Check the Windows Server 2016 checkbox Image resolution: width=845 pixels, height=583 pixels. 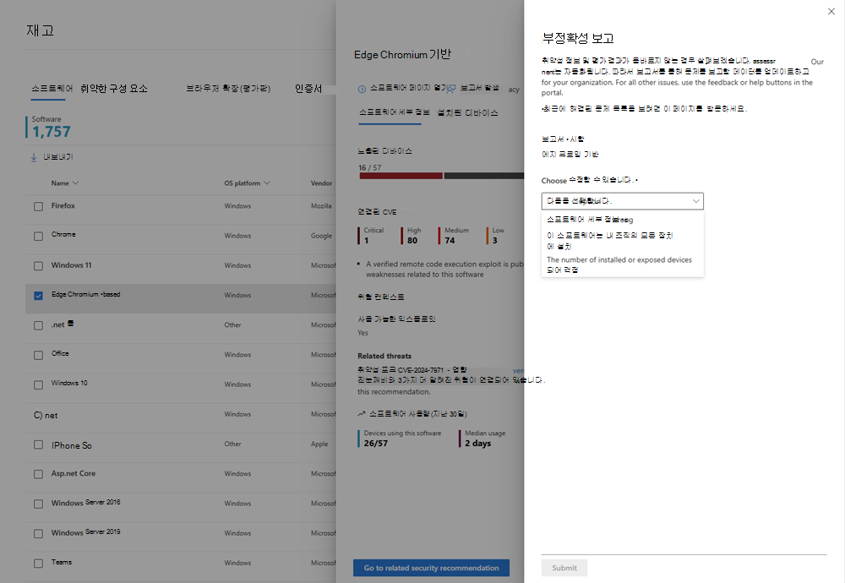tap(38, 504)
